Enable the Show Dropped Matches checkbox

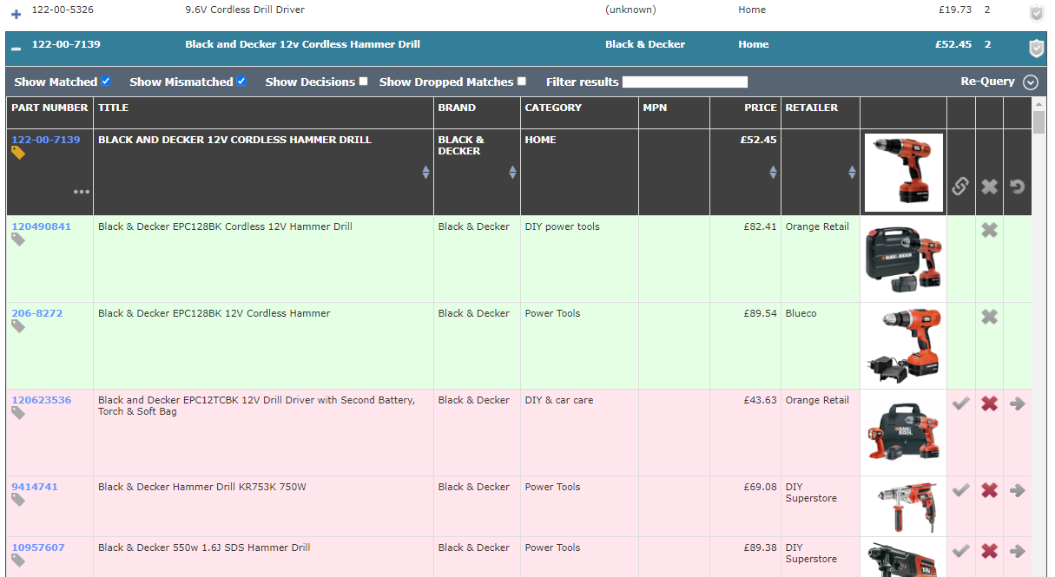click(x=521, y=81)
